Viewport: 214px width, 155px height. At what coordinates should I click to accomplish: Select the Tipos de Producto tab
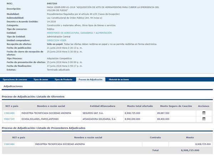click(63, 79)
